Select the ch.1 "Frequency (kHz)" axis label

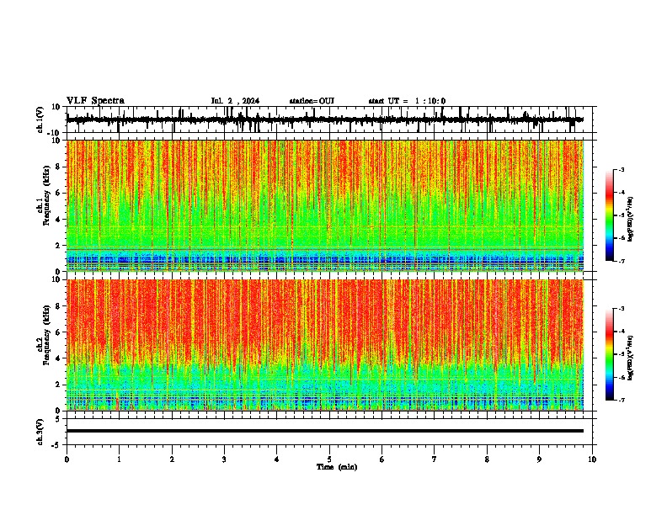(46, 195)
